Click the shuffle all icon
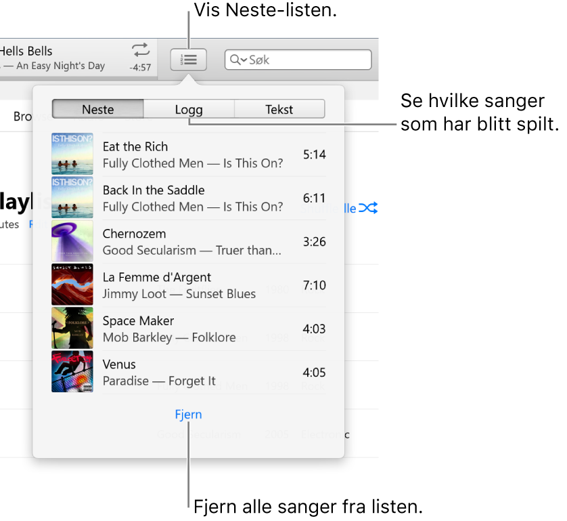The height and width of the screenshot is (521, 567). [368, 208]
